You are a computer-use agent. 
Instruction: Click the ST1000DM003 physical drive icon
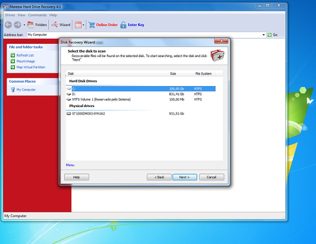coord(69,114)
